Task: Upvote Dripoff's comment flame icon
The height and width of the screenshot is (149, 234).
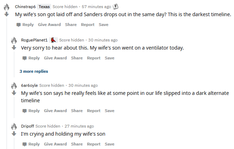Action: [14, 127]
